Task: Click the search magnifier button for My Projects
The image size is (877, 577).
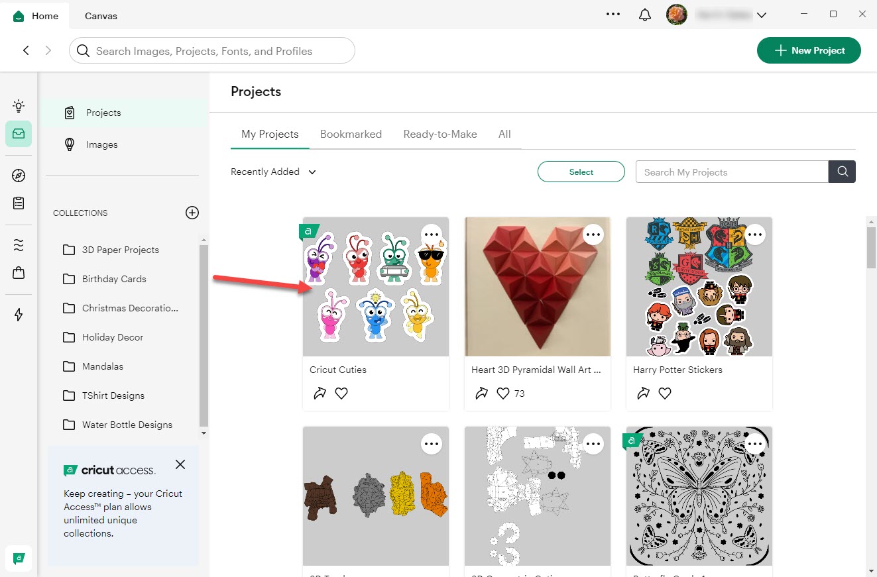Action: click(x=842, y=172)
